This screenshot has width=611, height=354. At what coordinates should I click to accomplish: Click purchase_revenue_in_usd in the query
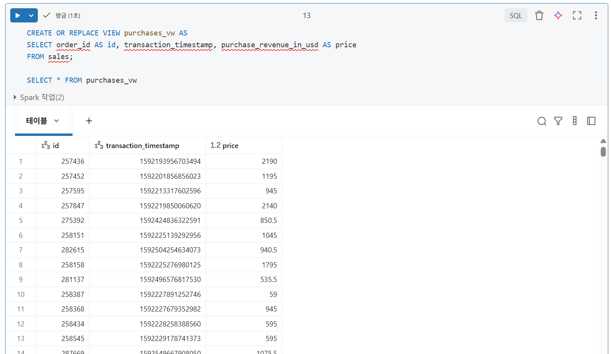pos(270,45)
